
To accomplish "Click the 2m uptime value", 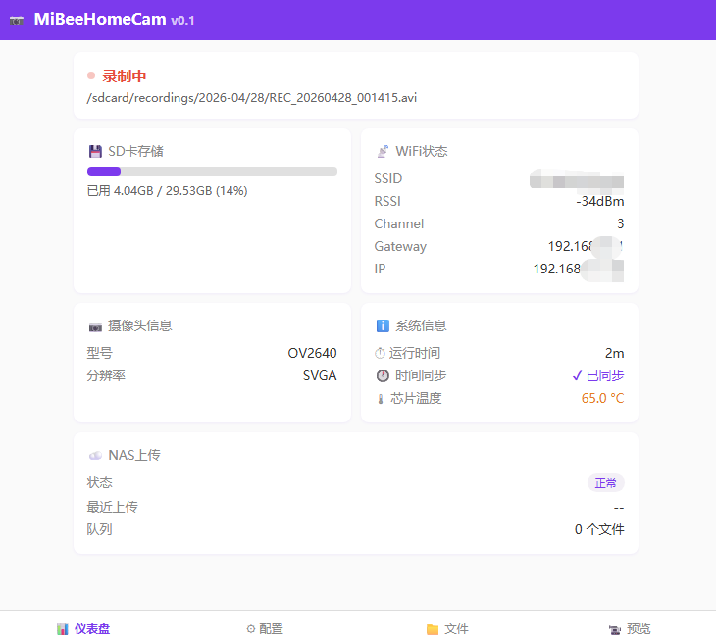I will [615, 353].
